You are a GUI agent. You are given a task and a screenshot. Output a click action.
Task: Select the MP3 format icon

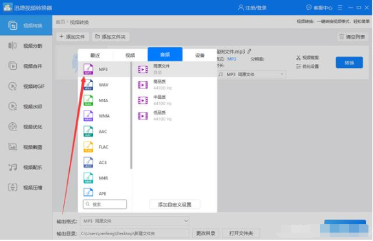89,69
